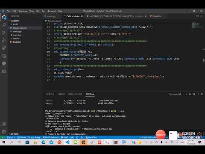
Task: Maximize the terminal panel with the caret icon
Action: click(x=199, y=94)
